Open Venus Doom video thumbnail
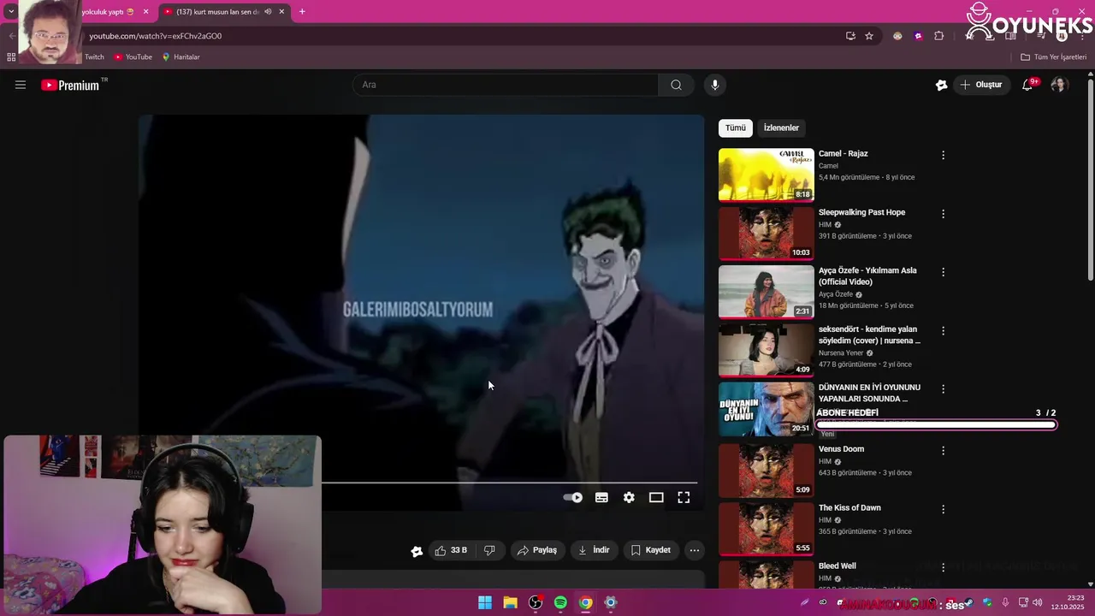The image size is (1095, 616). coord(766,470)
